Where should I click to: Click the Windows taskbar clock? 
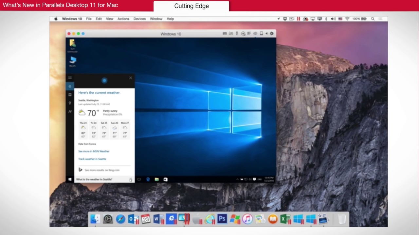[x=269, y=179]
